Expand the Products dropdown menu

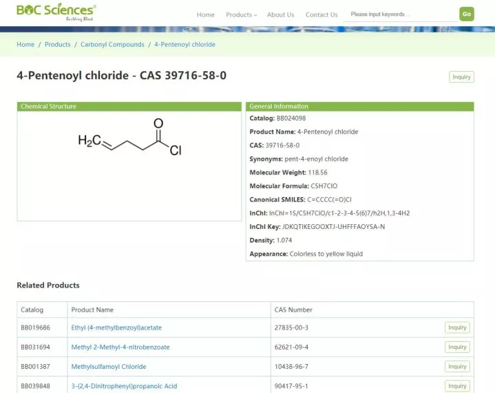[x=242, y=15]
